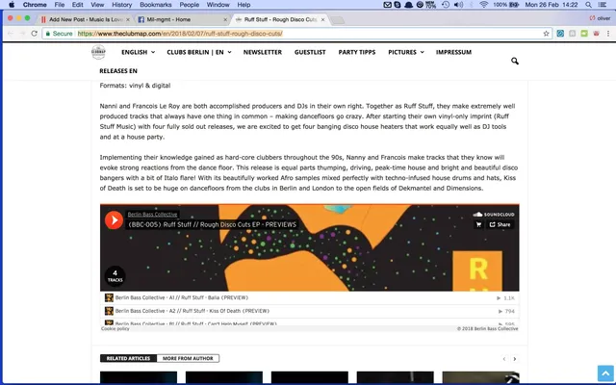This screenshot has height=385, width=616.
Task: Show next related articles with right arrow
Action: (x=515, y=359)
